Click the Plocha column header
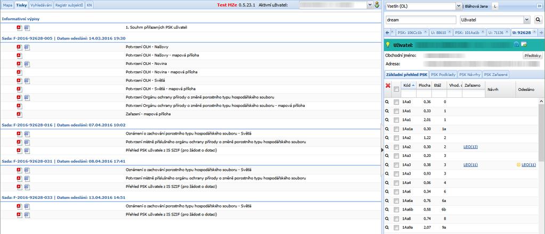Viewport: 545px width, 234px height. (425, 86)
